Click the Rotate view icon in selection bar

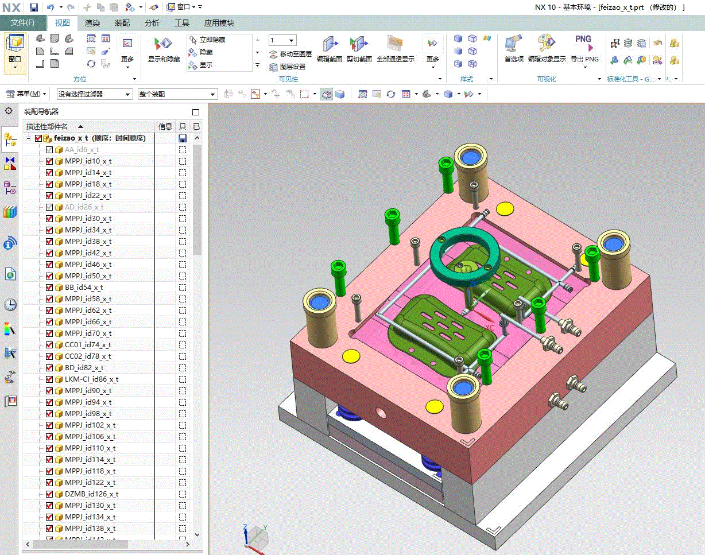click(391, 94)
